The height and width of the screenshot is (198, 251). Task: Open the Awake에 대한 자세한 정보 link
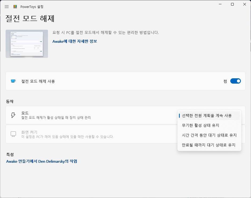pos(75,41)
